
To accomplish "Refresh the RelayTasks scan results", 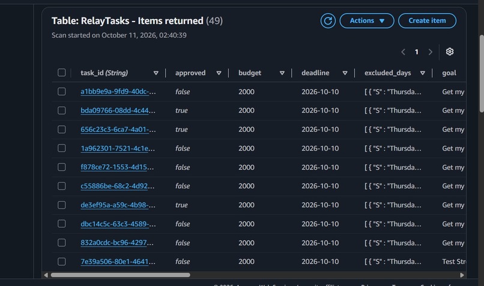I will [328, 20].
